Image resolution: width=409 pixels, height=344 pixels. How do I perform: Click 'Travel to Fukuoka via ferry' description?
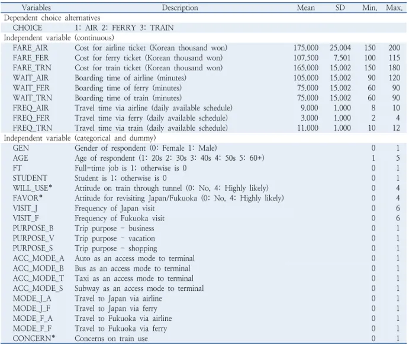(x=121, y=329)
